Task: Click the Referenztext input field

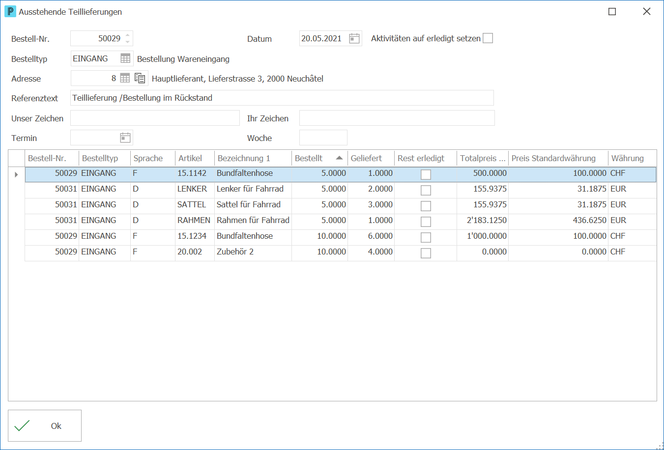Action: pyautogui.click(x=282, y=98)
